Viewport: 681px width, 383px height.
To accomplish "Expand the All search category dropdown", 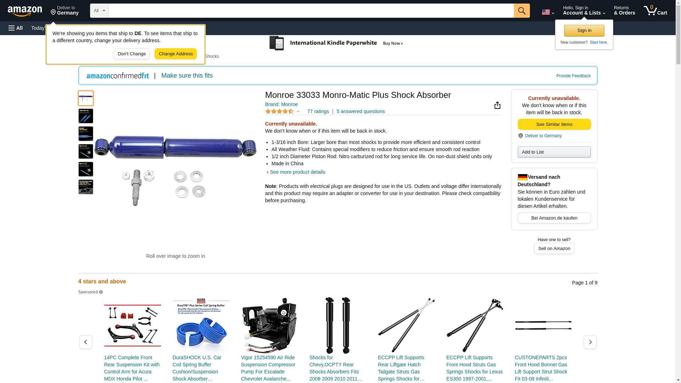I will click(99, 11).
